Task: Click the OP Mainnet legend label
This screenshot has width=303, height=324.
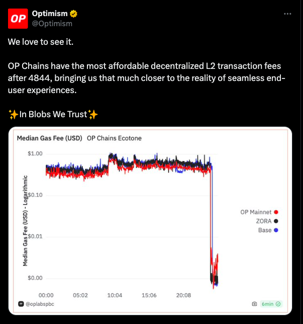Action: coord(256,212)
